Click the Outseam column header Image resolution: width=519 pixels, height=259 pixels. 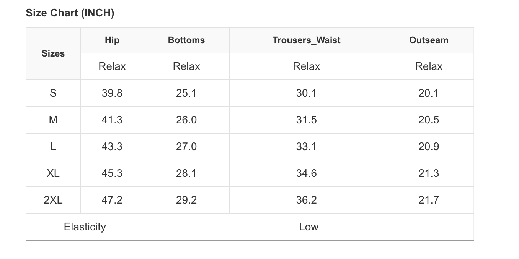[x=429, y=40]
